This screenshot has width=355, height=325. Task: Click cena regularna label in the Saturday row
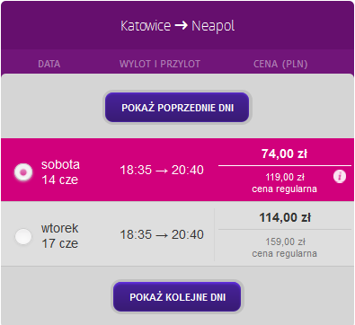pyautogui.click(x=284, y=189)
